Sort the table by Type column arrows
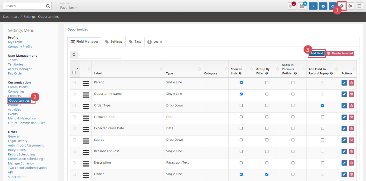The height and width of the screenshot is (181, 366). (x=200, y=69)
